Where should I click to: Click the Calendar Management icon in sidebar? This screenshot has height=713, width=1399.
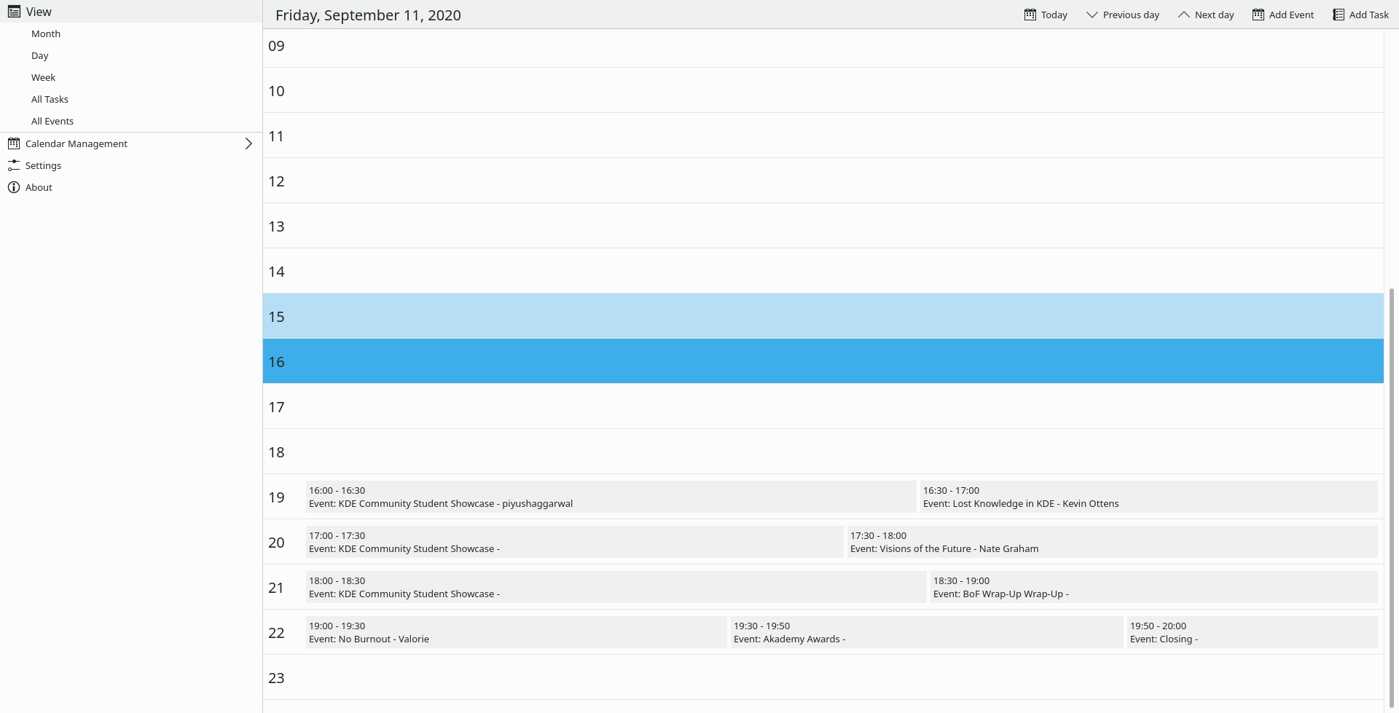tap(14, 143)
